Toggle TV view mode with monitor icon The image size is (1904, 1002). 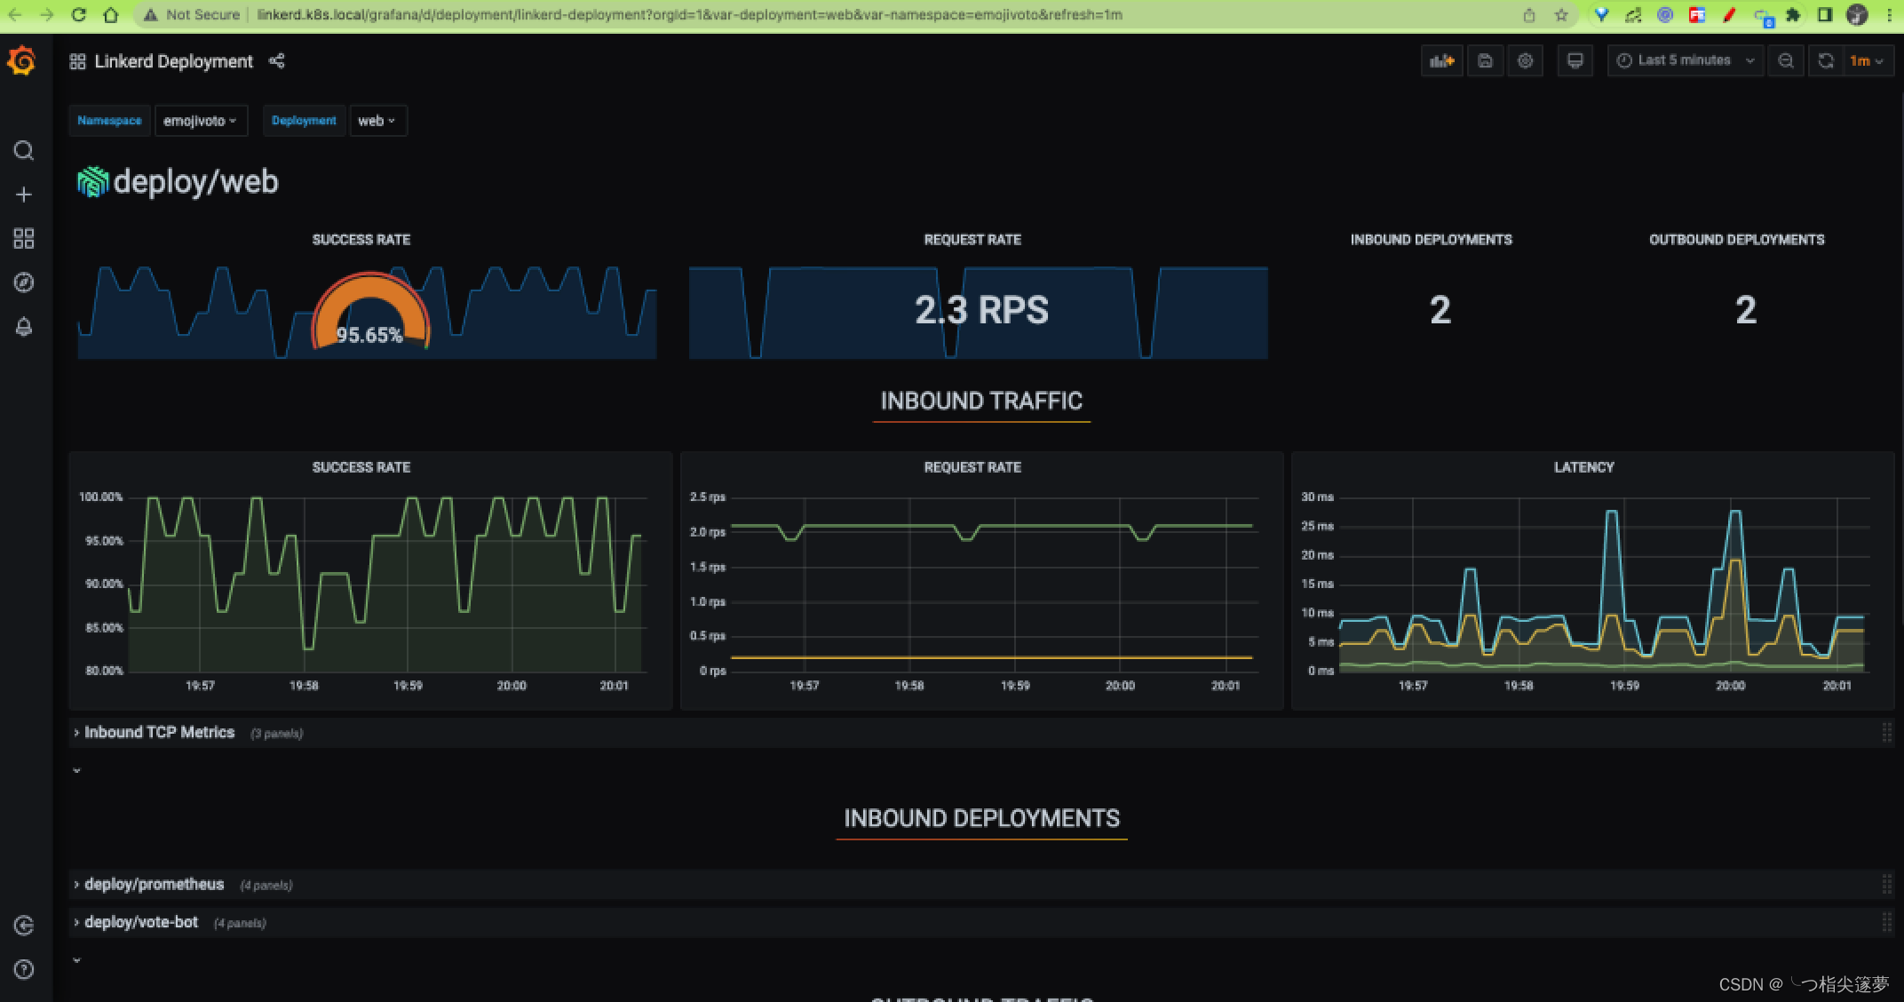click(1575, 61)
